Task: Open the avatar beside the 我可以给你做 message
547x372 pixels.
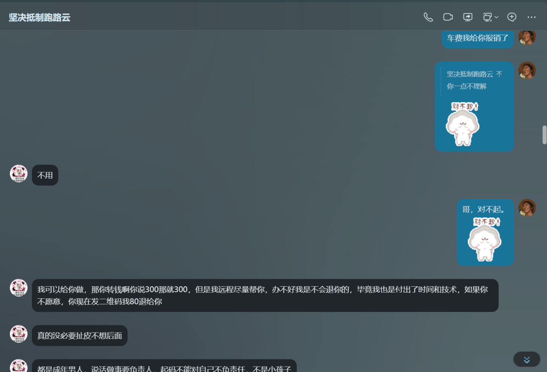Action: pos(19,288)
